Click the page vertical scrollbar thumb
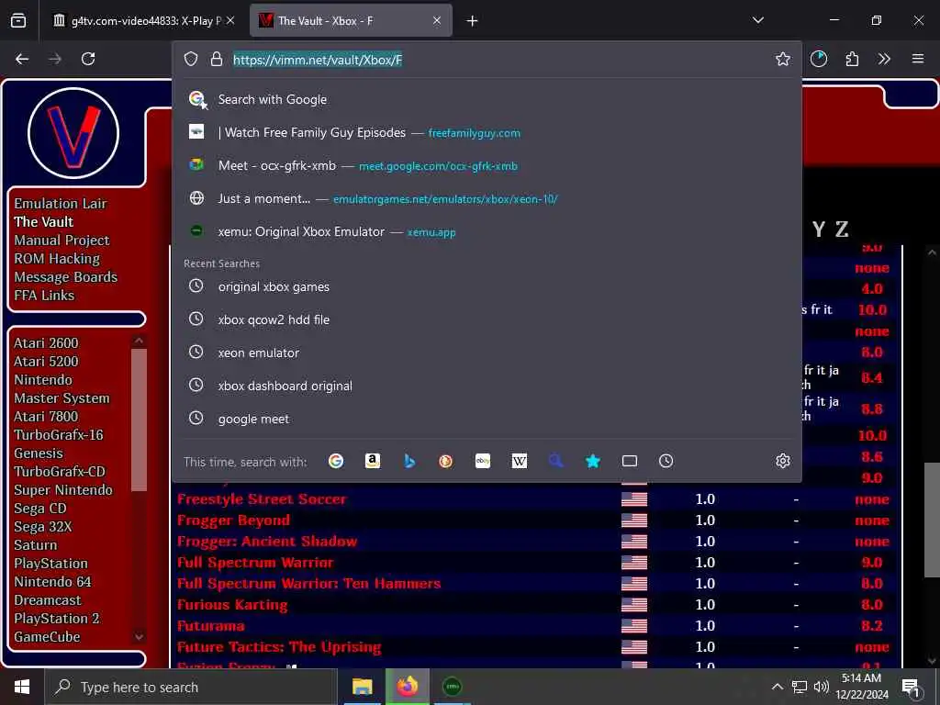Viewport: 940px width, 705px height. click(931, 520)
